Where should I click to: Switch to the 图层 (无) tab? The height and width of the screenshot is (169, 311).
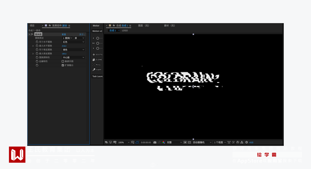click(x=144, y=26)
